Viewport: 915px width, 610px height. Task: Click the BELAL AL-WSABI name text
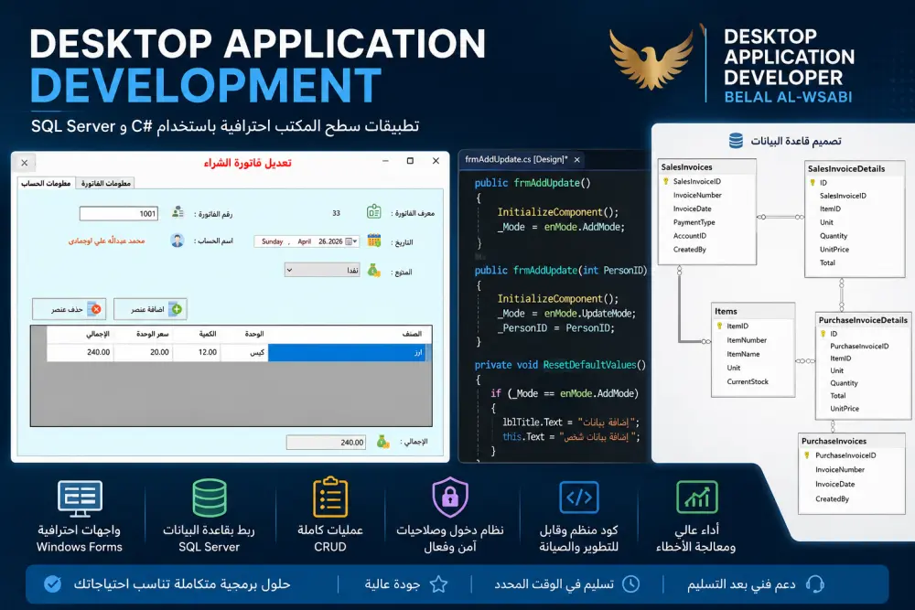click(x=789, y=97)
